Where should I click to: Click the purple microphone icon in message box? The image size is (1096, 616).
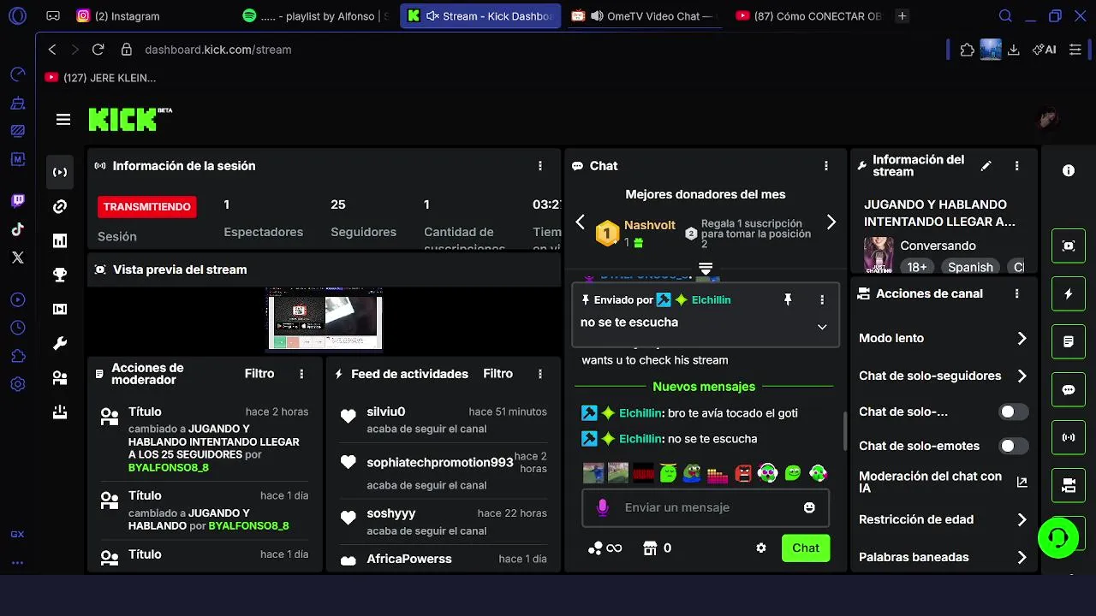pyautogui.click(x=603, y=507)
